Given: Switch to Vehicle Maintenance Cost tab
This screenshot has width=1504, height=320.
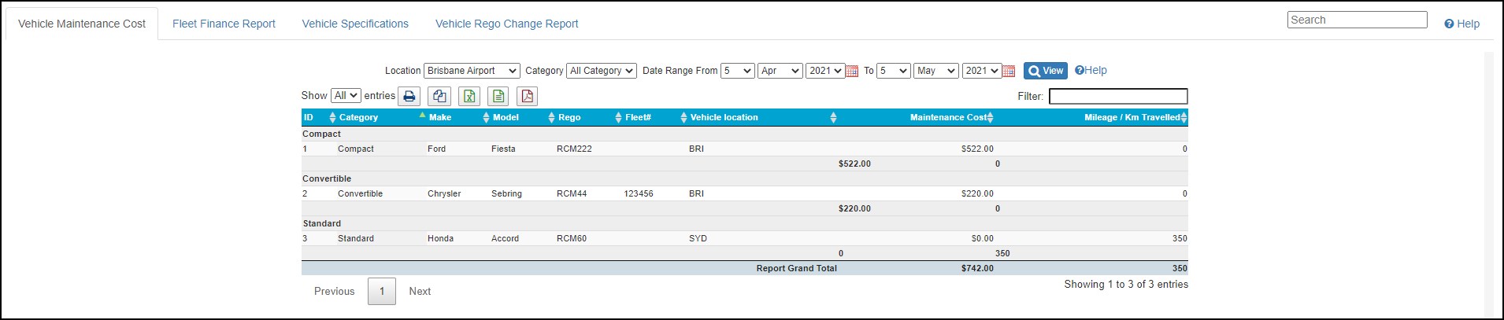Looking at the screenshot, I should (x=82, y=24).
